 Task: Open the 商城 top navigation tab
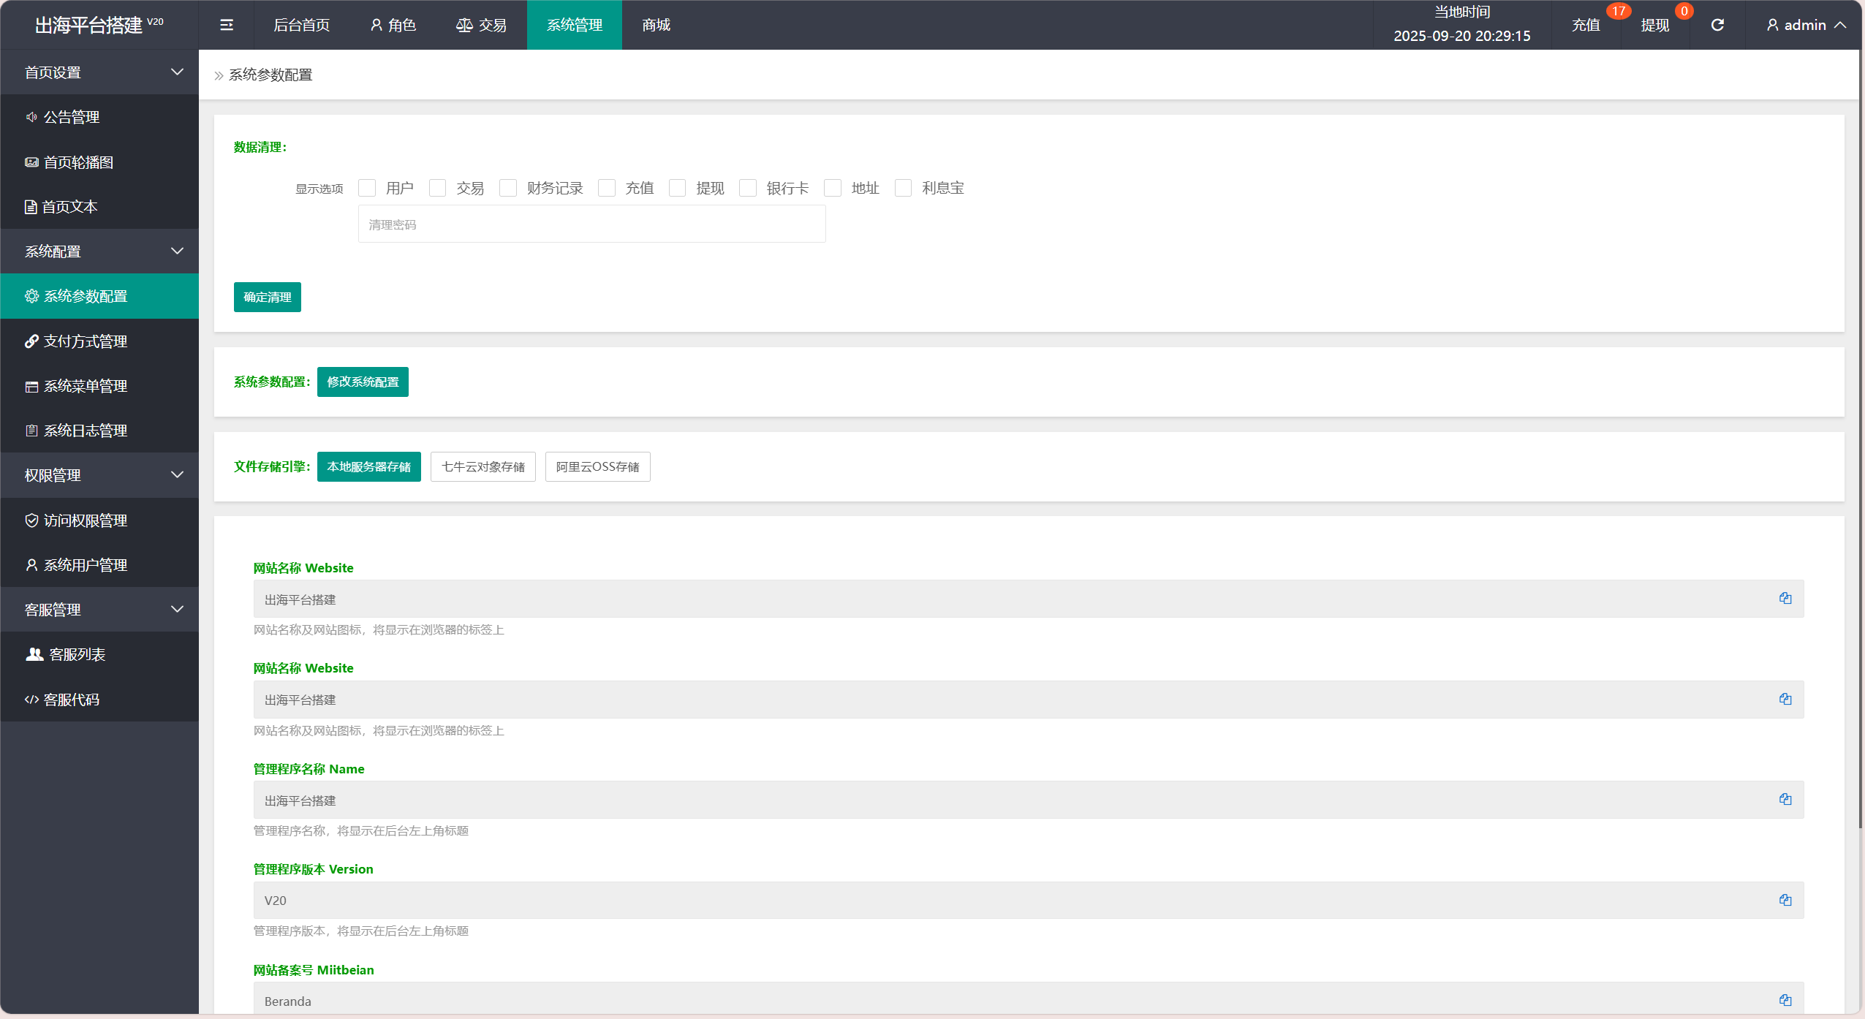(656, 25)
